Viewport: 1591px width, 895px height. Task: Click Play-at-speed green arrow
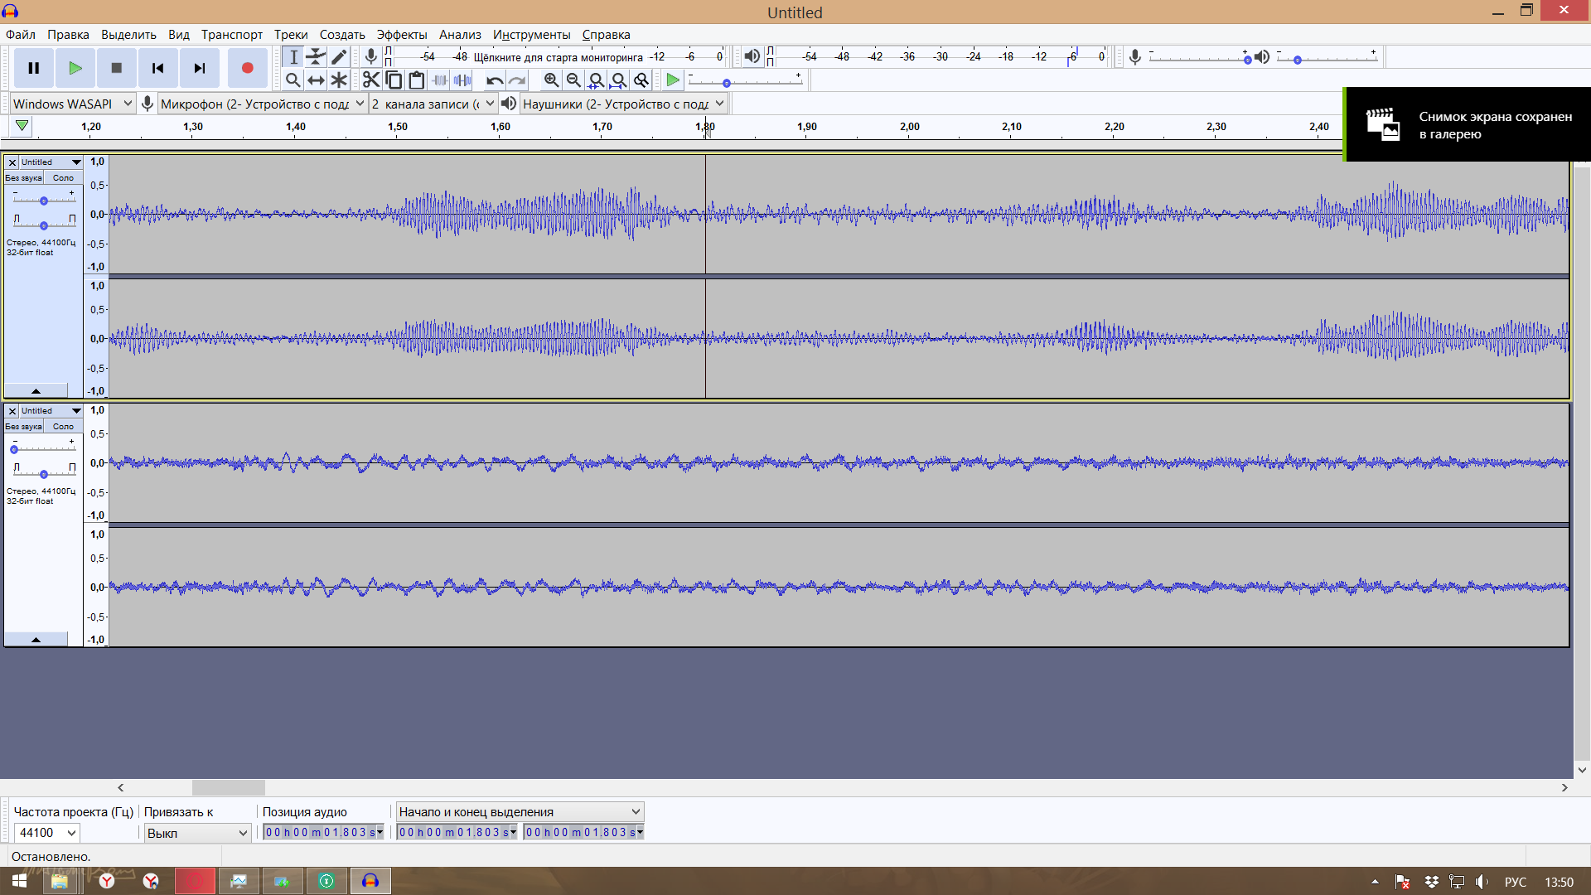[x=673, y=80]
